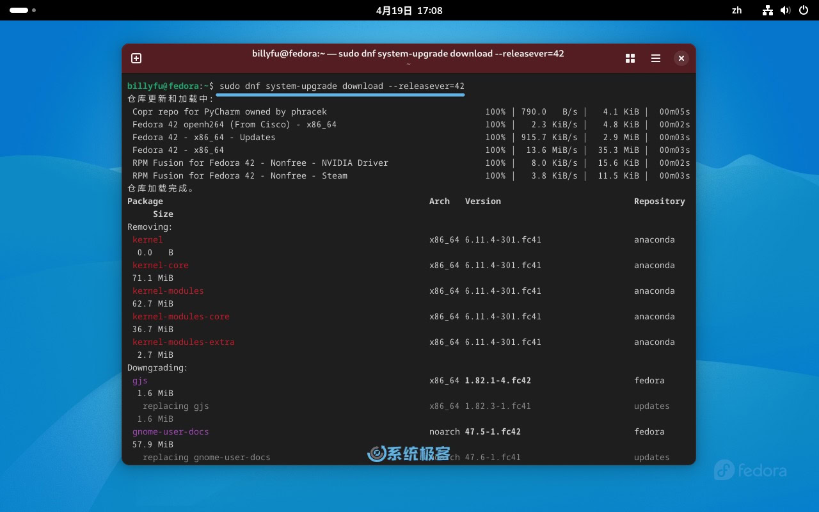This screenshot has width=819, height=512.
Task: Click the '47.5-1.fc42' version
Action: [493, 431]
